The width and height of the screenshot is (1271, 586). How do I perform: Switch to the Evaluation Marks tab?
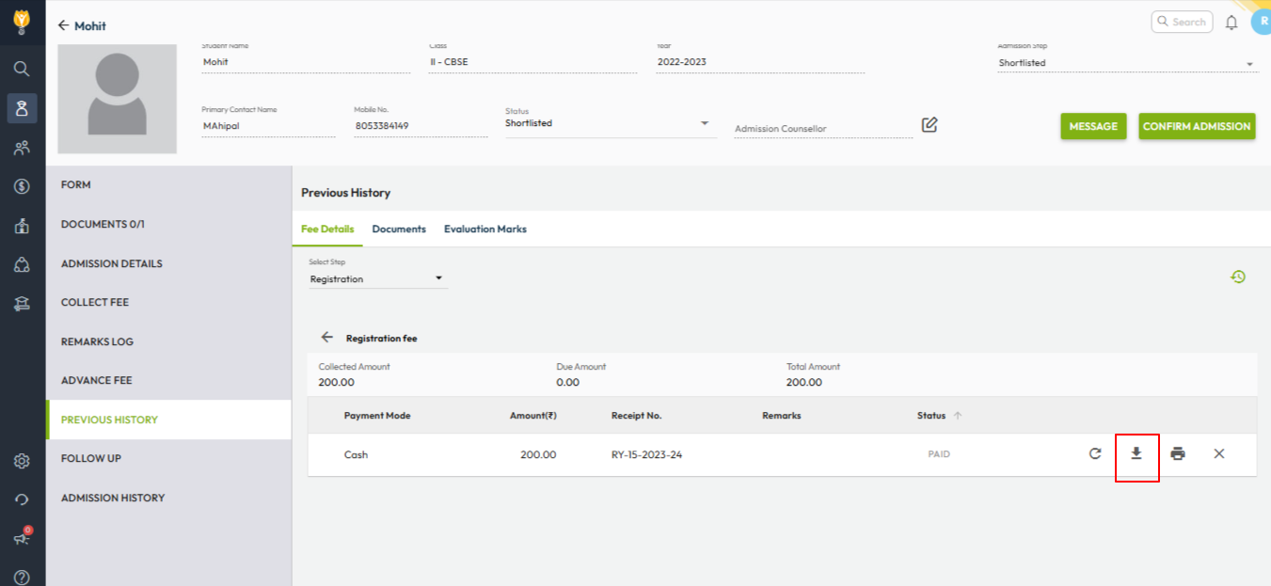point(485,229)
